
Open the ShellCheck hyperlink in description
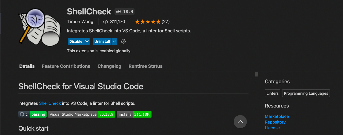tap(50, 103)
